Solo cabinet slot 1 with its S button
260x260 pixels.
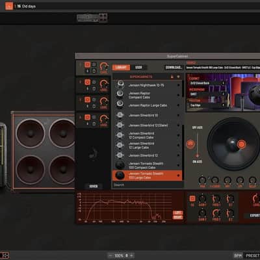pos(87,71)
